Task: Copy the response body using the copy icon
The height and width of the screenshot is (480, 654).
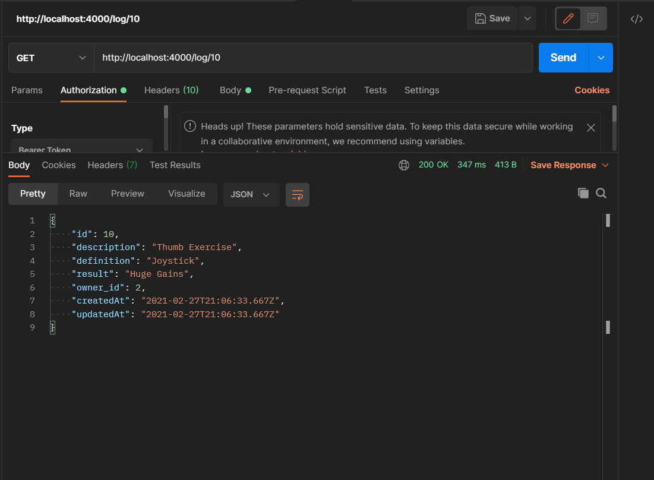Action: click(x=583, y=193)
